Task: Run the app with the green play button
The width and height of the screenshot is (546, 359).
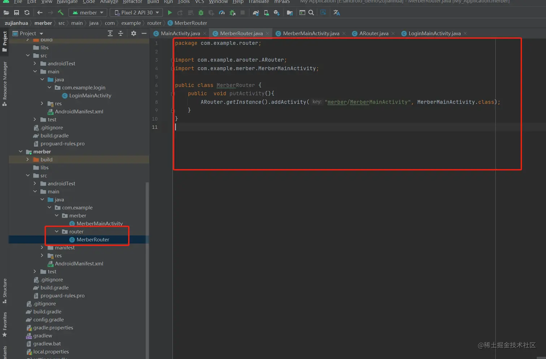Action: pyautogui.click(x=170, y=13)
